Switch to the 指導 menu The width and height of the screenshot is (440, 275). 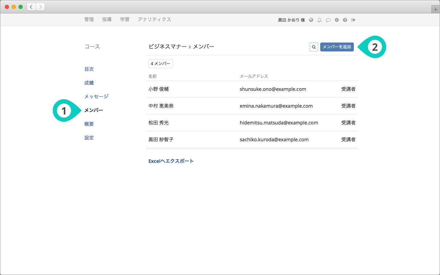pyautogui.click(x=107, y=20)
